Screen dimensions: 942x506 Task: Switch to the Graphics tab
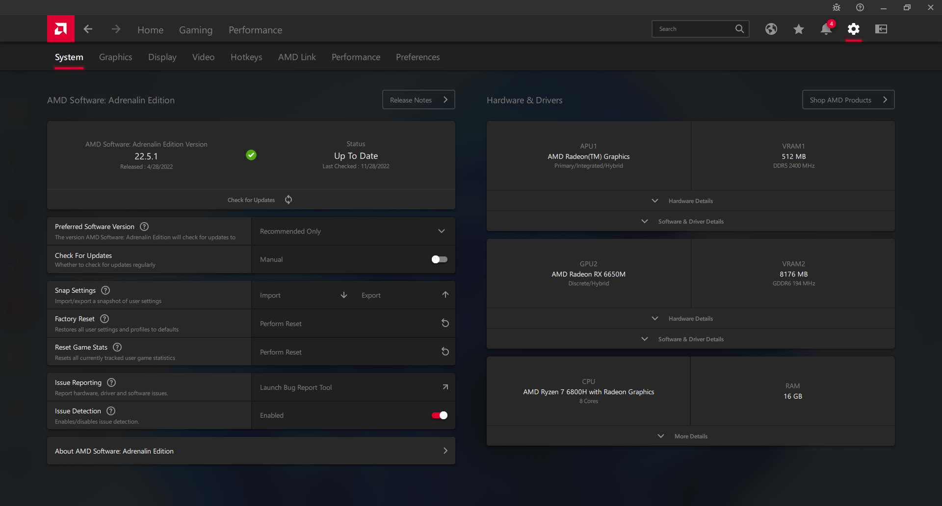(116, 57)
